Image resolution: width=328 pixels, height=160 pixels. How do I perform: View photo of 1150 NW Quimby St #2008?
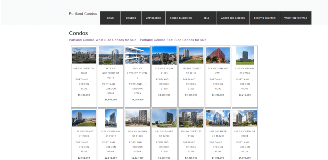pos(84,118)
